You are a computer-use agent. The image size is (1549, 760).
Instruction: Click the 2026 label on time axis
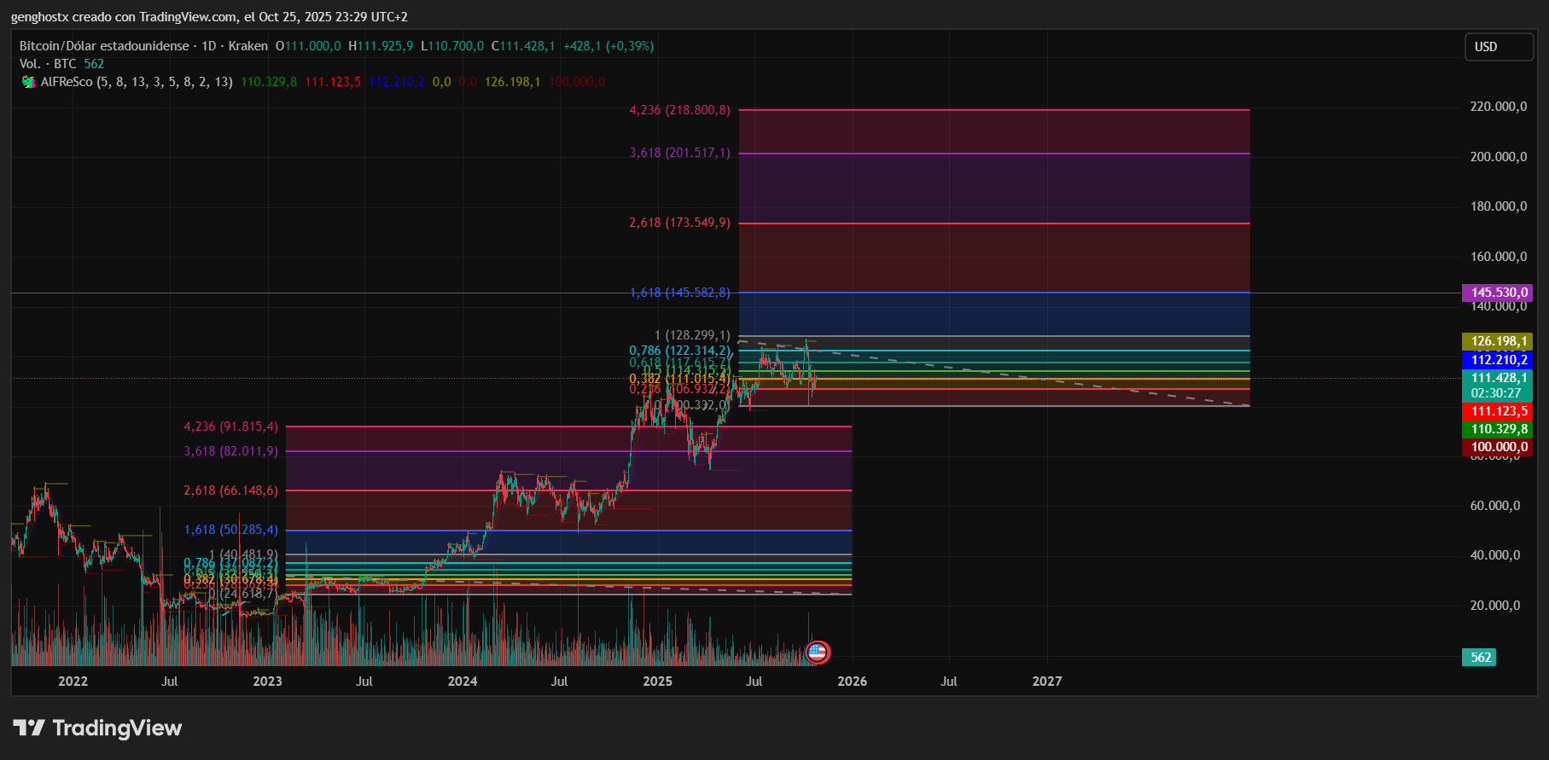pyautogui.click(x=853, y=682)
